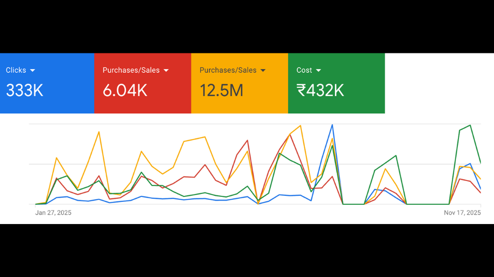
Task: Expand the red Purchases/Sales card dropdown arrow
Action: pyautogui.click(x=166, y=71)
